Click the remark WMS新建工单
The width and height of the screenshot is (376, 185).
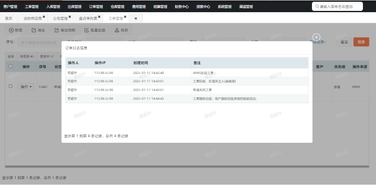point(203,73)
